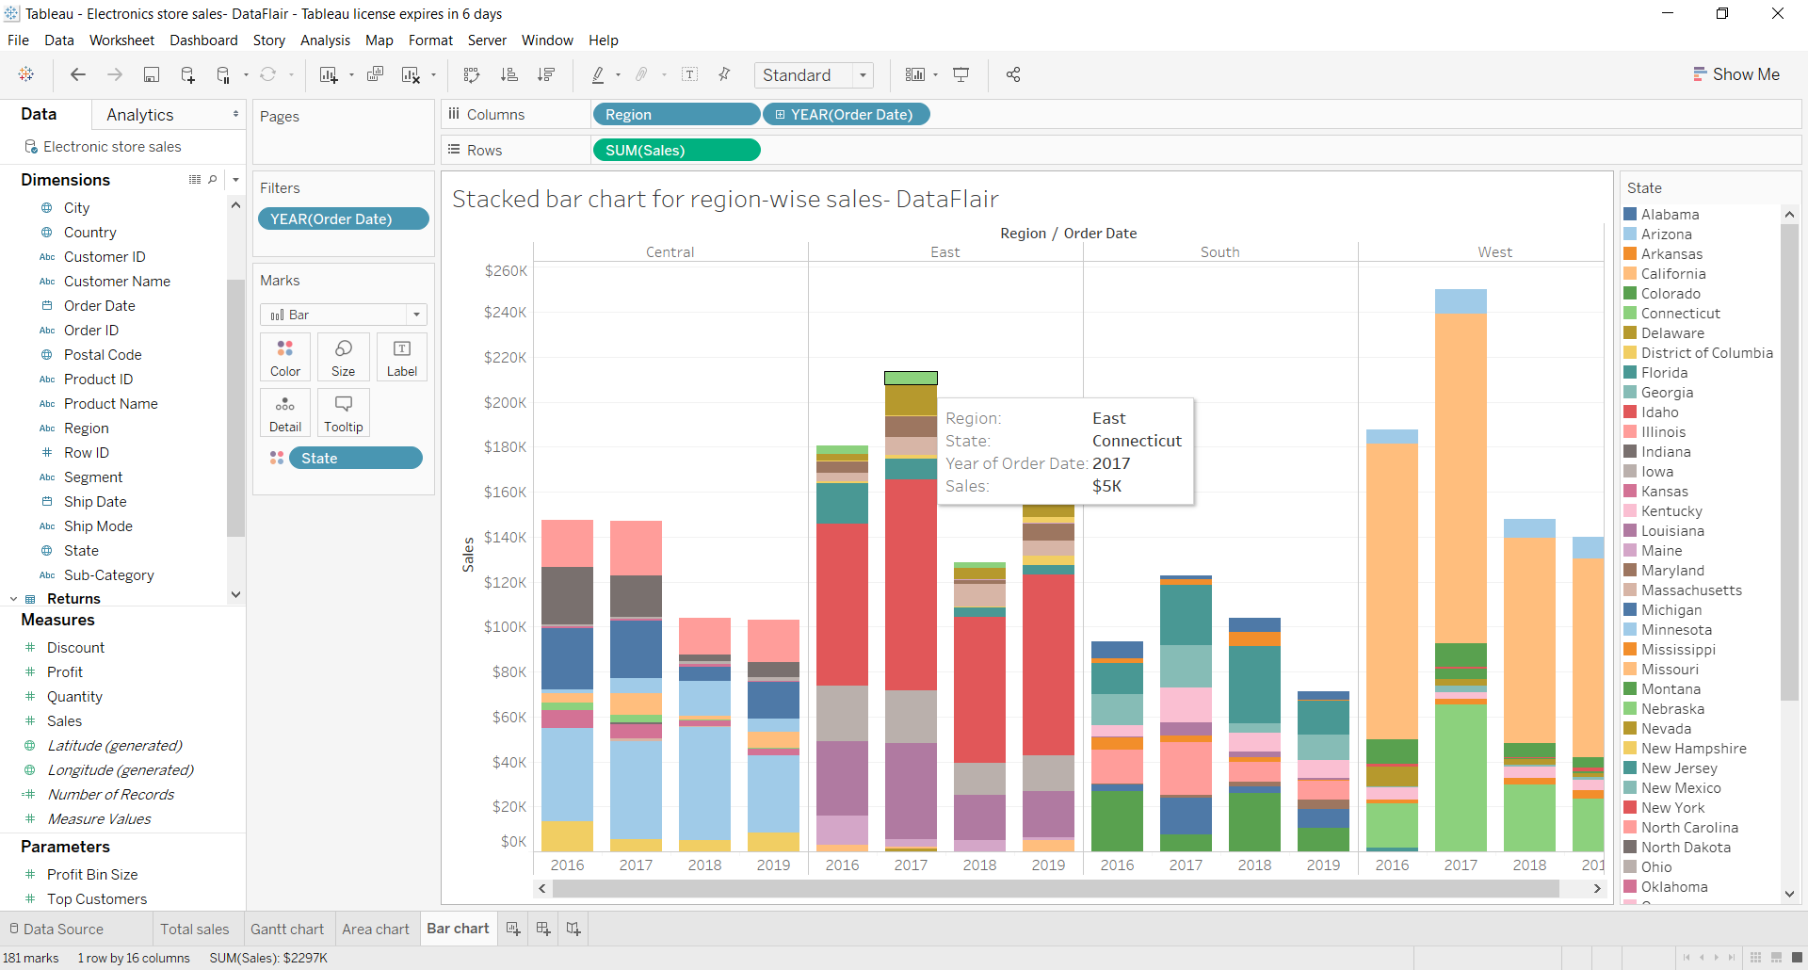Save the workbook using the toolbar icon
Viewport: 1808px width, 970px height.
tap(152, 74)
